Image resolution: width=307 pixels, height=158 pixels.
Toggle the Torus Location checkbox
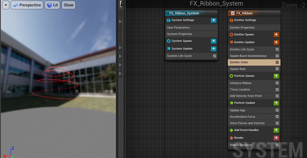click(277, 89)
